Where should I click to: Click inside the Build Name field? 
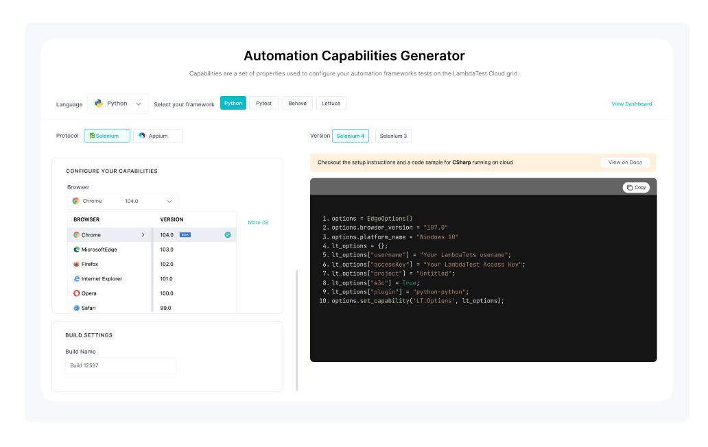point(120,365)
